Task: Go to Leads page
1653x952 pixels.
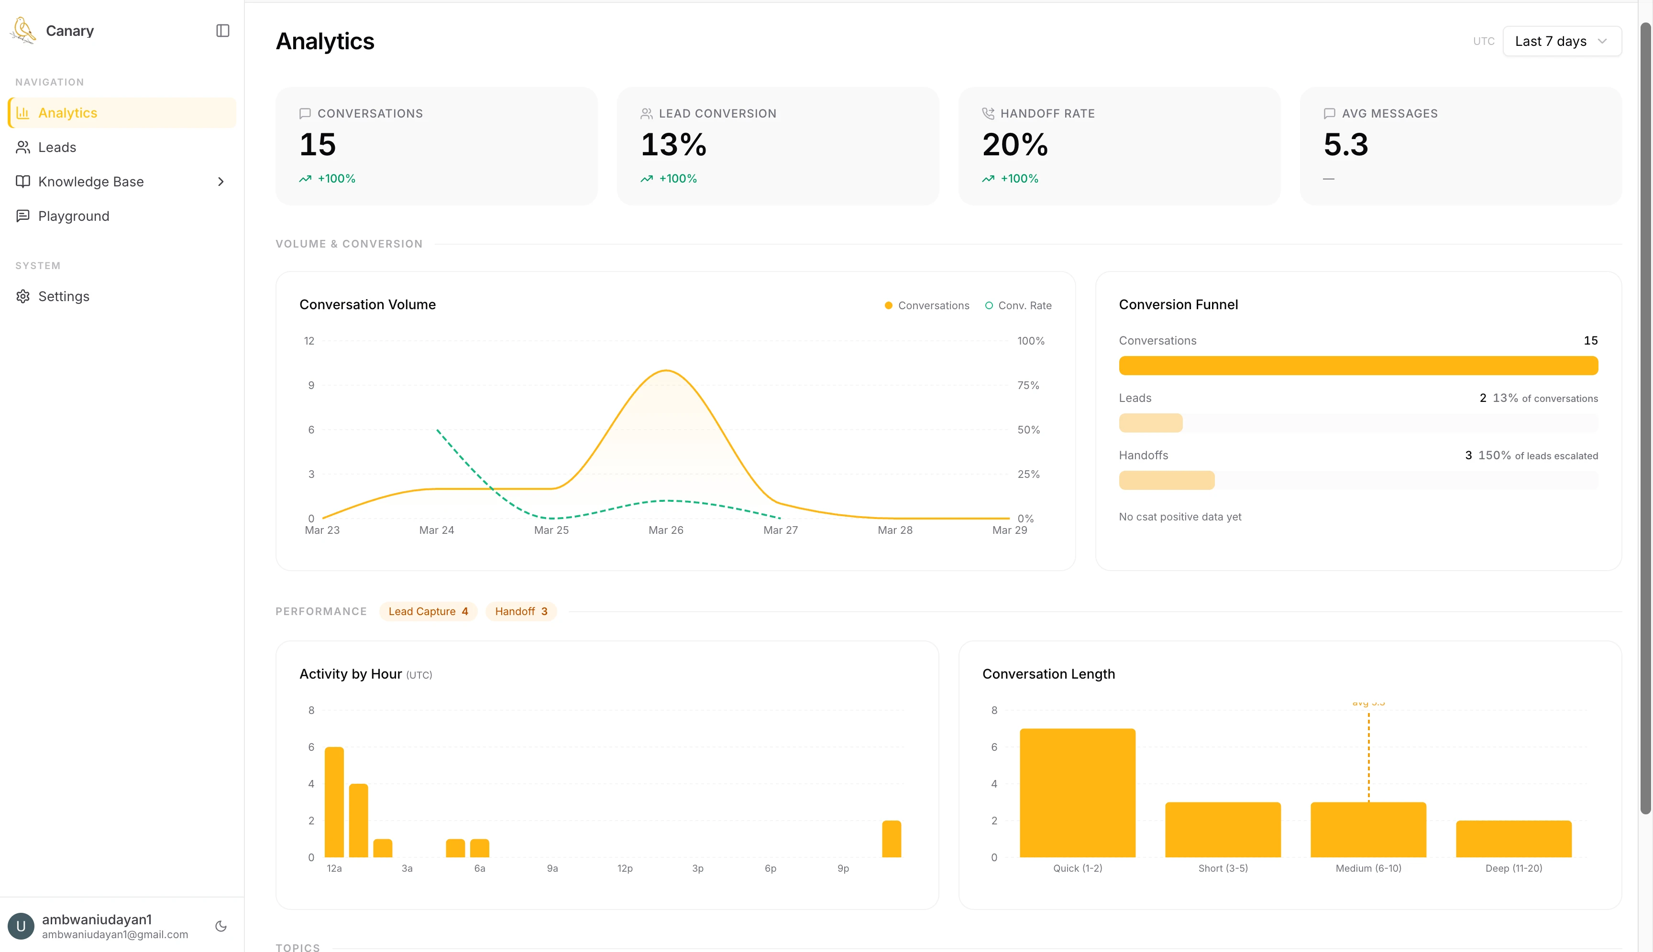Action: click(x=57, y=147)
